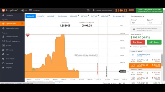Switch to the EUR/USD tab
Screen dimensions: 165x92
[x=30, y=16]
